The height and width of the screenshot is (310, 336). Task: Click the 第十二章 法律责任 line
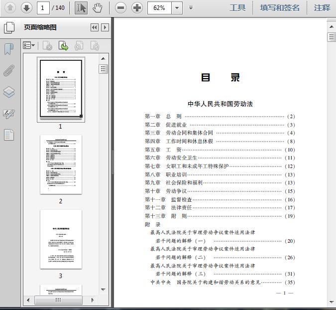220,207
